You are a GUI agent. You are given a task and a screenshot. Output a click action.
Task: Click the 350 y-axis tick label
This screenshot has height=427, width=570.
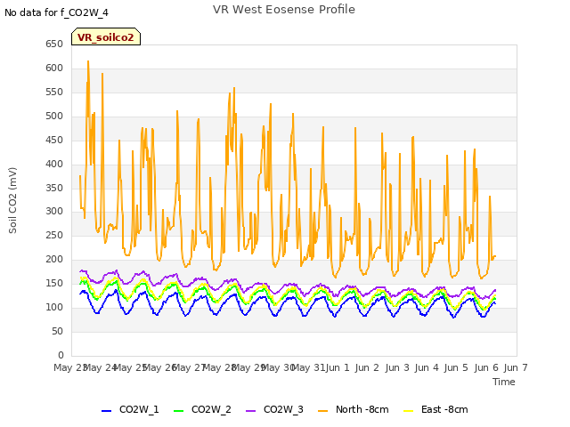[54, 188]
